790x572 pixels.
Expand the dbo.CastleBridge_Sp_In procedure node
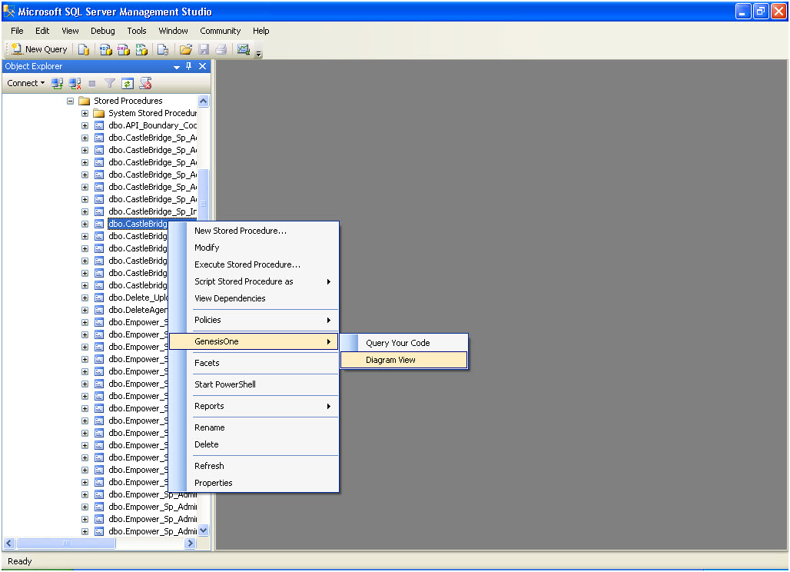[x=85, y=211]
